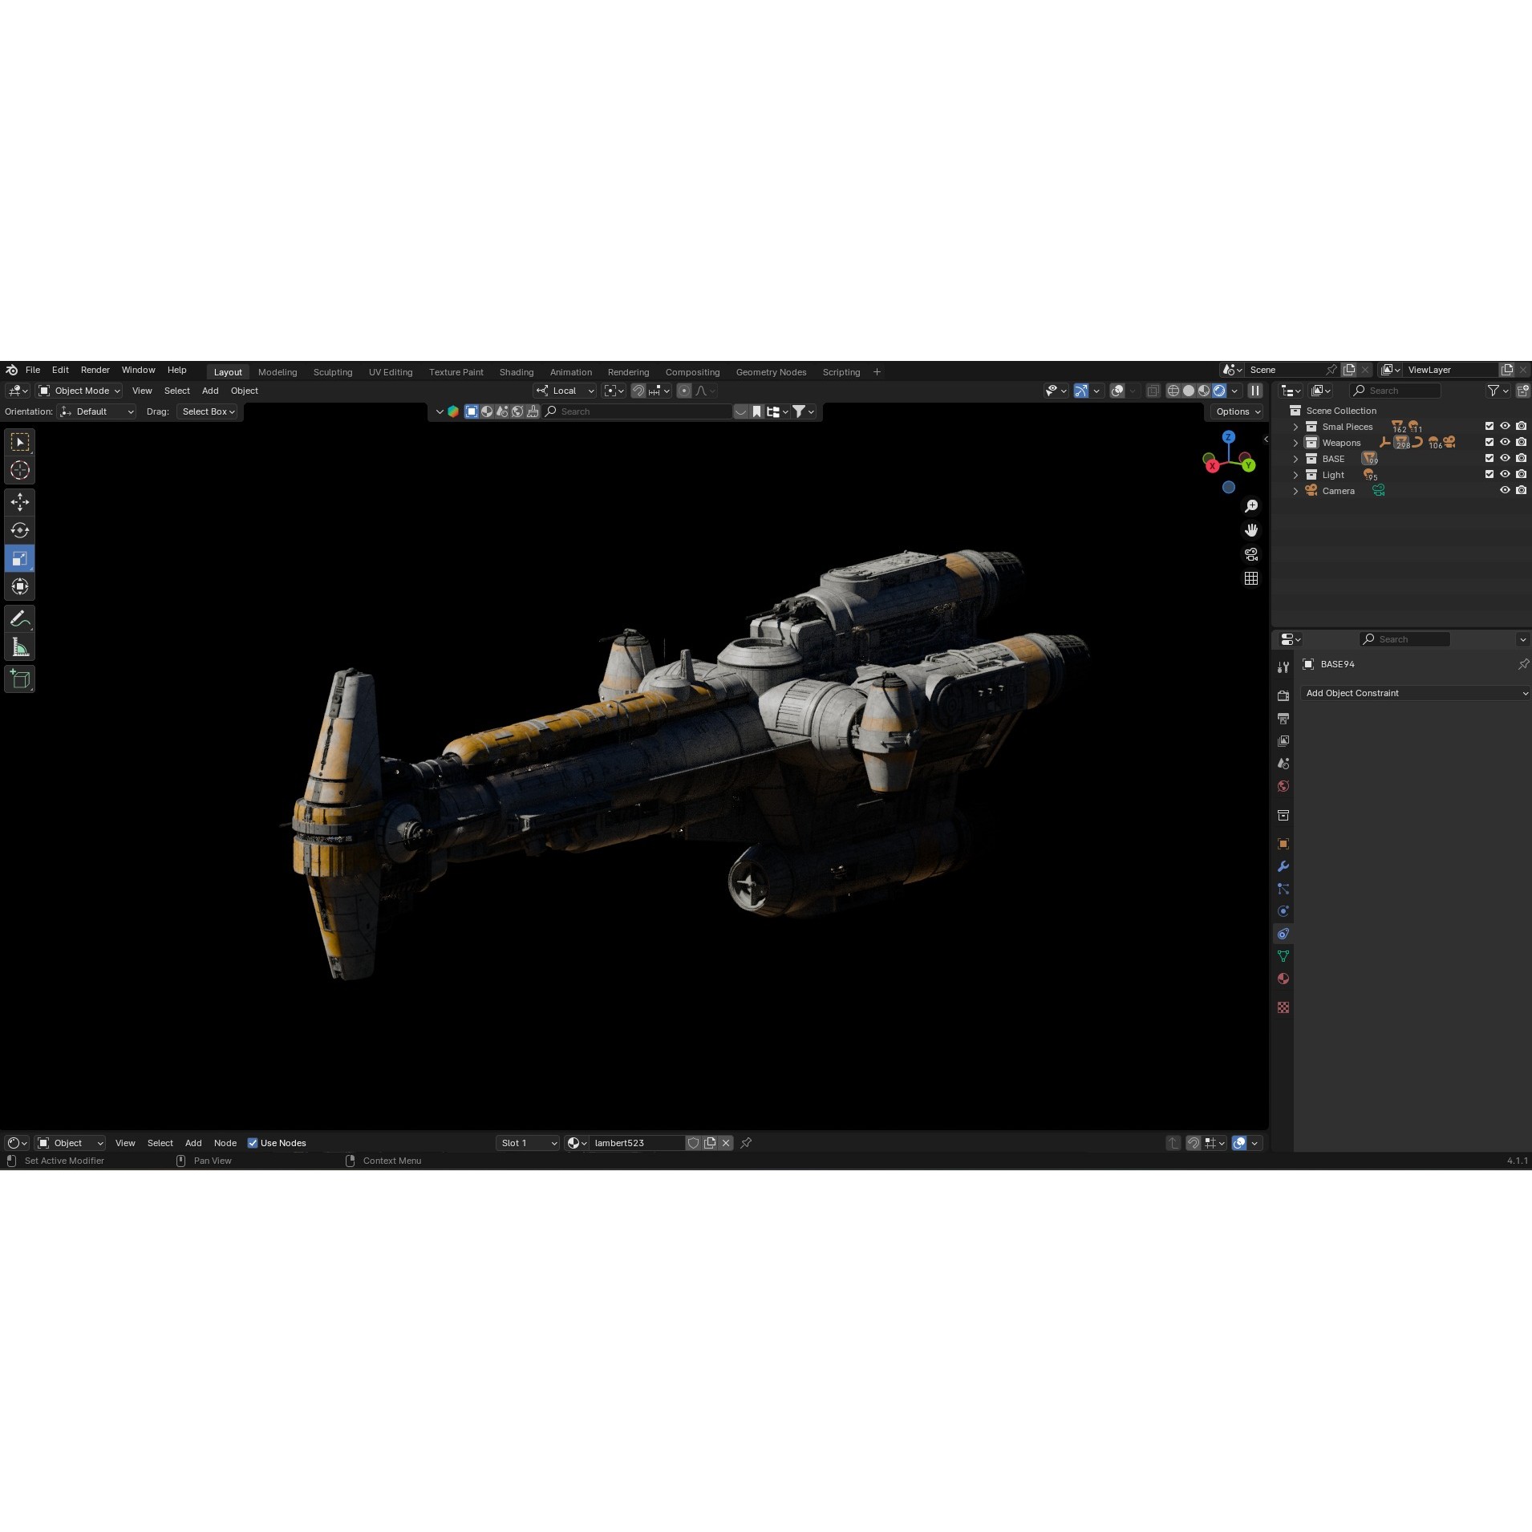
Task: Open the Render properties tab
Action: tap(1283, 695)
